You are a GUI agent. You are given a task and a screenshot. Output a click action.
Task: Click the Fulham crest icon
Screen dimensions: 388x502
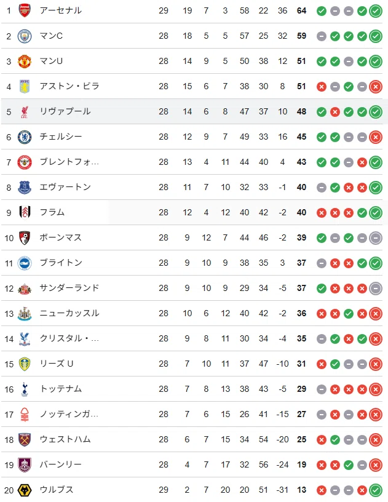25,213
